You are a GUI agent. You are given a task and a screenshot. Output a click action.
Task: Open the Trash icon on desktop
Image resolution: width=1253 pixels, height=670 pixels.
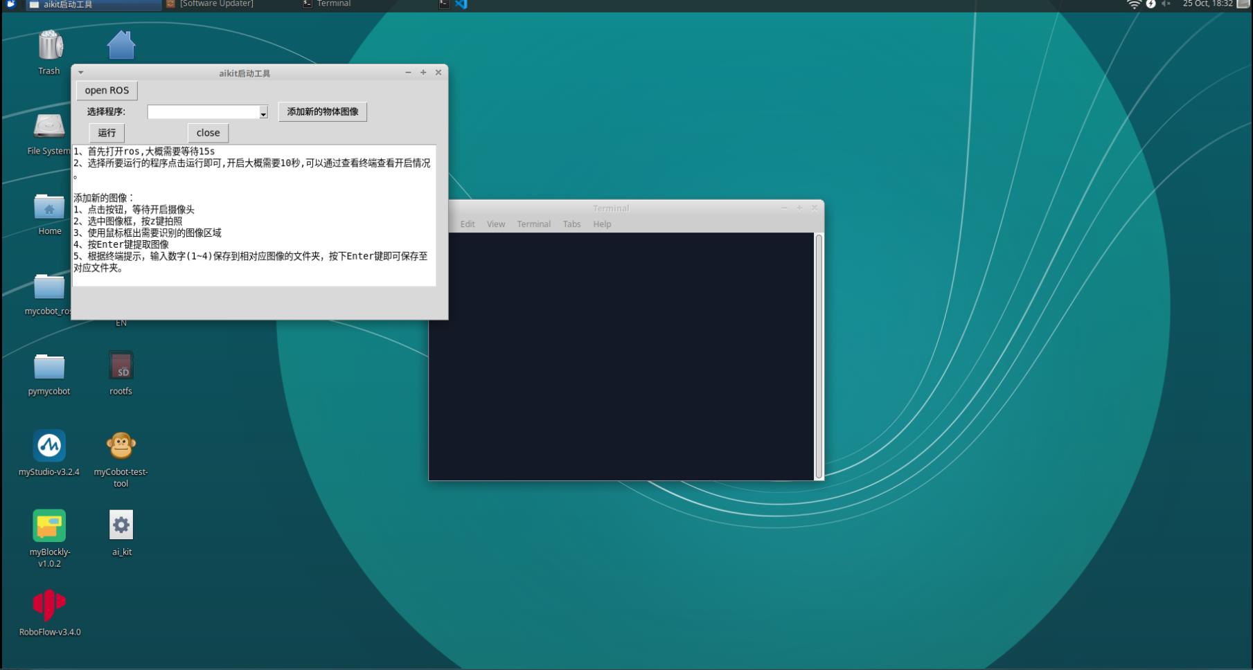click(x=50, y=46)
